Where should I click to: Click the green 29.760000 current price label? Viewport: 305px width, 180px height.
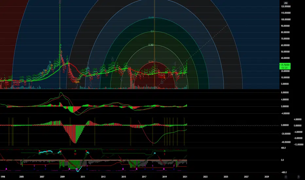285,65
